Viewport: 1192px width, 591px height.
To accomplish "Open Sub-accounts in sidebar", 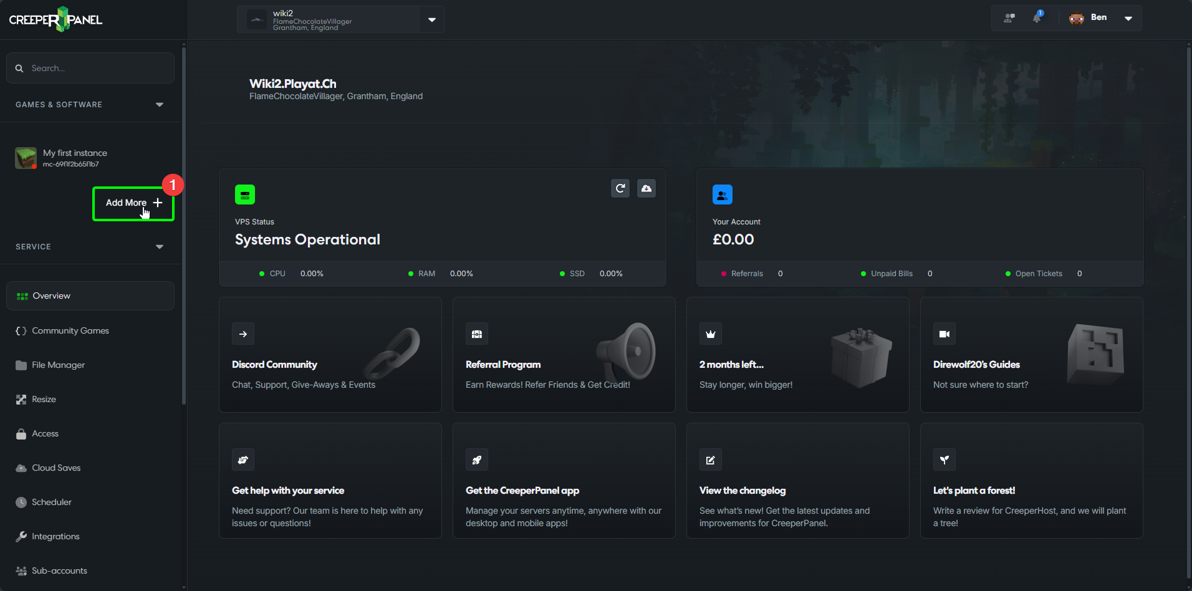I will [x=90, y=570].
